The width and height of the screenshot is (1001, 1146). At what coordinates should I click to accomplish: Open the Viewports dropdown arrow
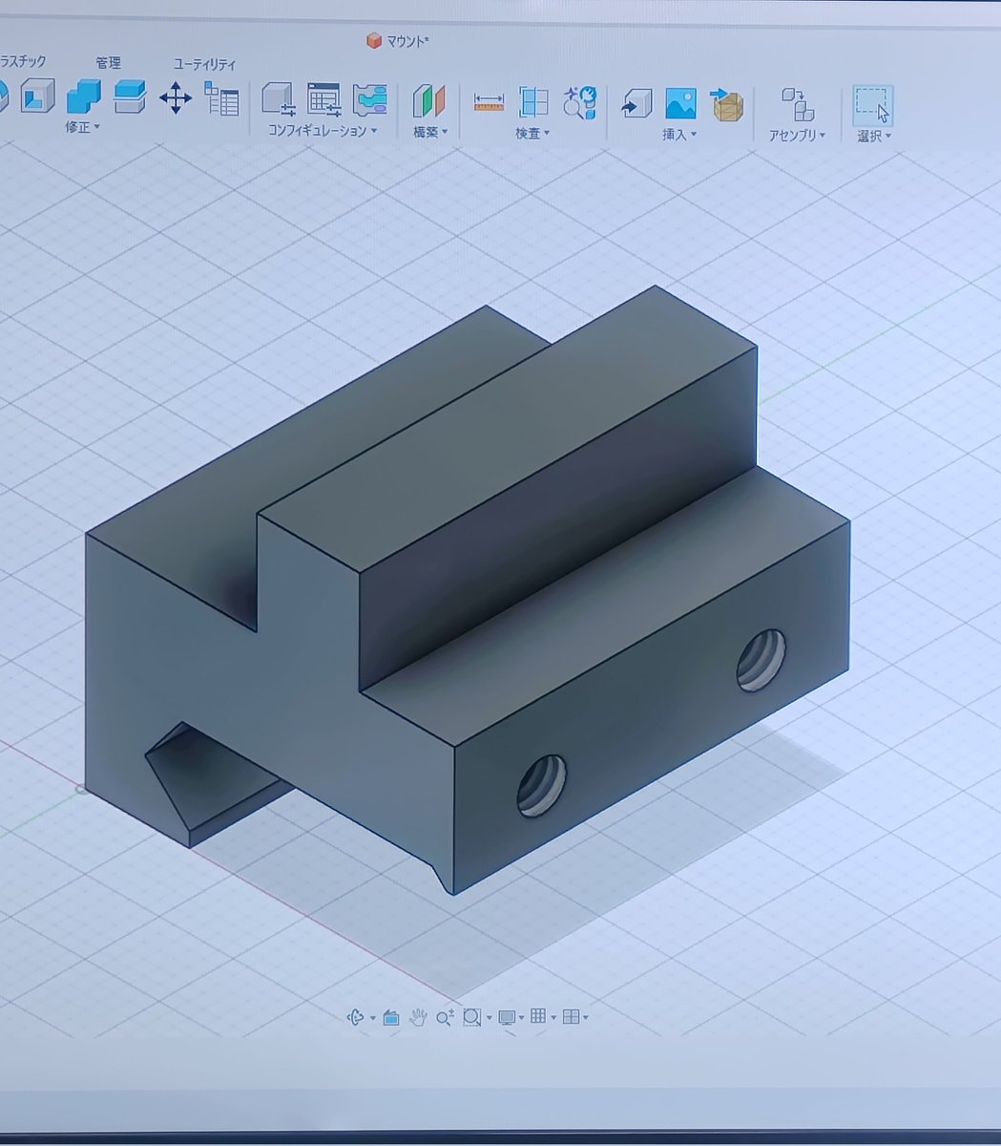pyautogui.click(x=586, y=1018)
